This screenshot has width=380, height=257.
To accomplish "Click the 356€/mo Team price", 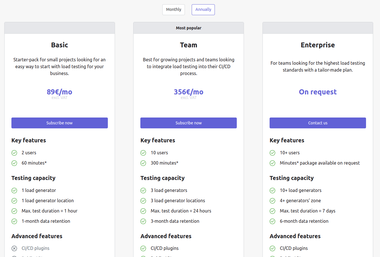I will click(x=189, y=92).
